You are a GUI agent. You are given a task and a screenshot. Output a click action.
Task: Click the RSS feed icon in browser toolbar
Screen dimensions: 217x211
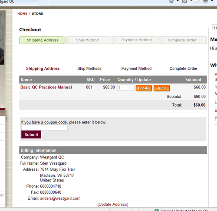tap(184, 1)
